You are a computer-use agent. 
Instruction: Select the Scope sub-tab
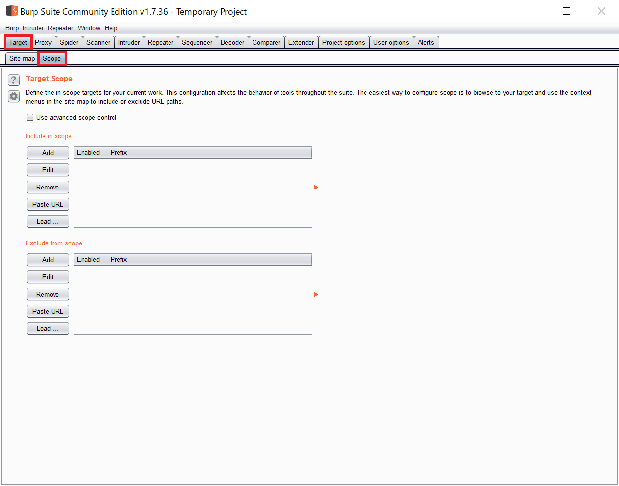tap(52, 58)
